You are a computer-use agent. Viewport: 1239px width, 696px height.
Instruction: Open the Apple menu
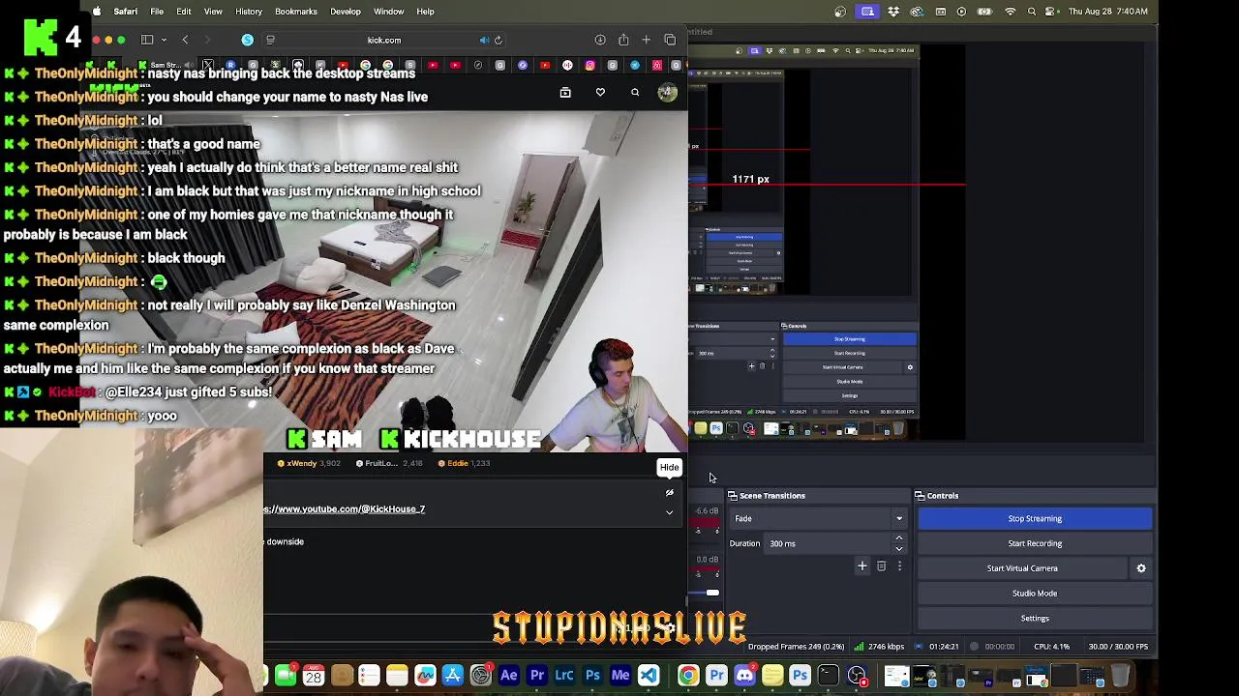[97, 12]
